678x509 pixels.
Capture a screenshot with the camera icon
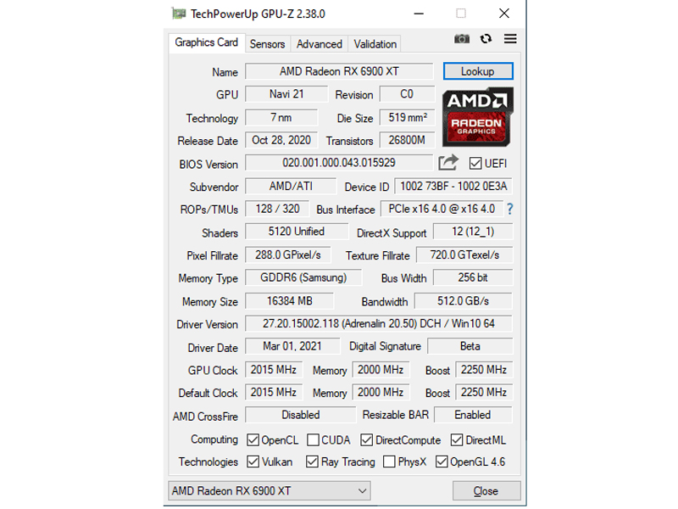[462, 38]
